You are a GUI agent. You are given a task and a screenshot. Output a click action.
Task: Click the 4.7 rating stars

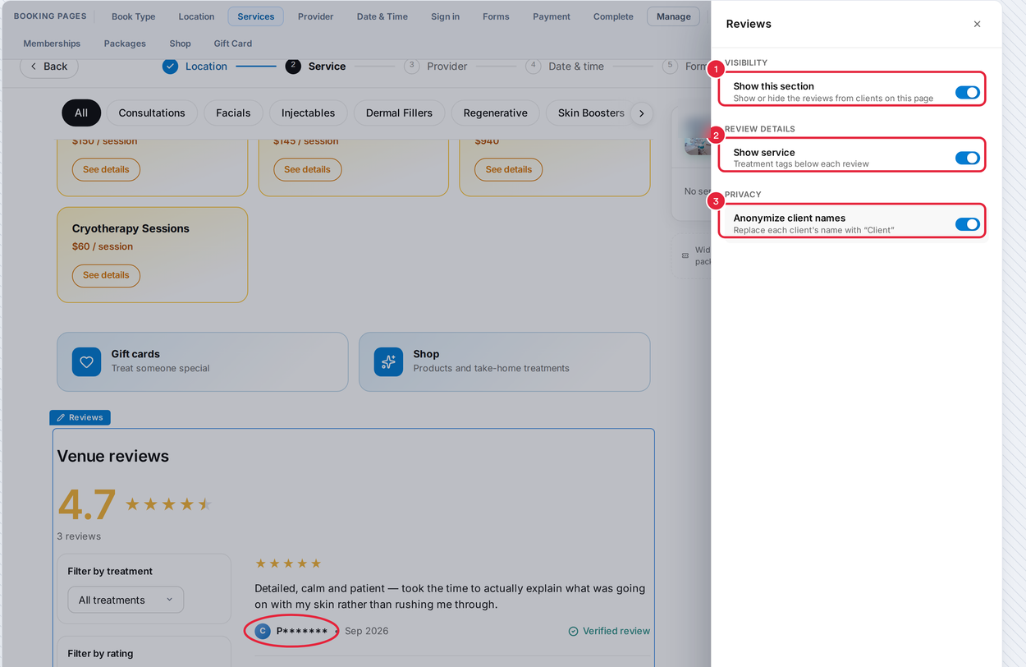[x=168, y=504]
